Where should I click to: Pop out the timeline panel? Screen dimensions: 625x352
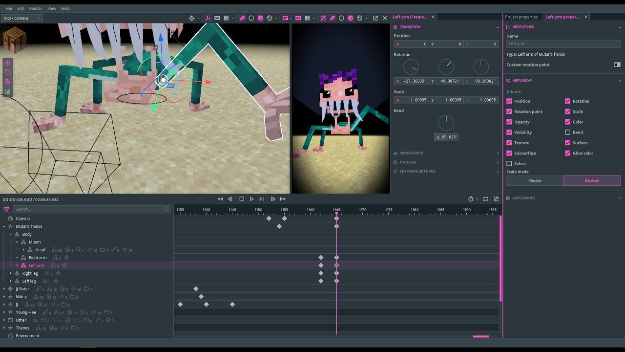pos(496,199)
